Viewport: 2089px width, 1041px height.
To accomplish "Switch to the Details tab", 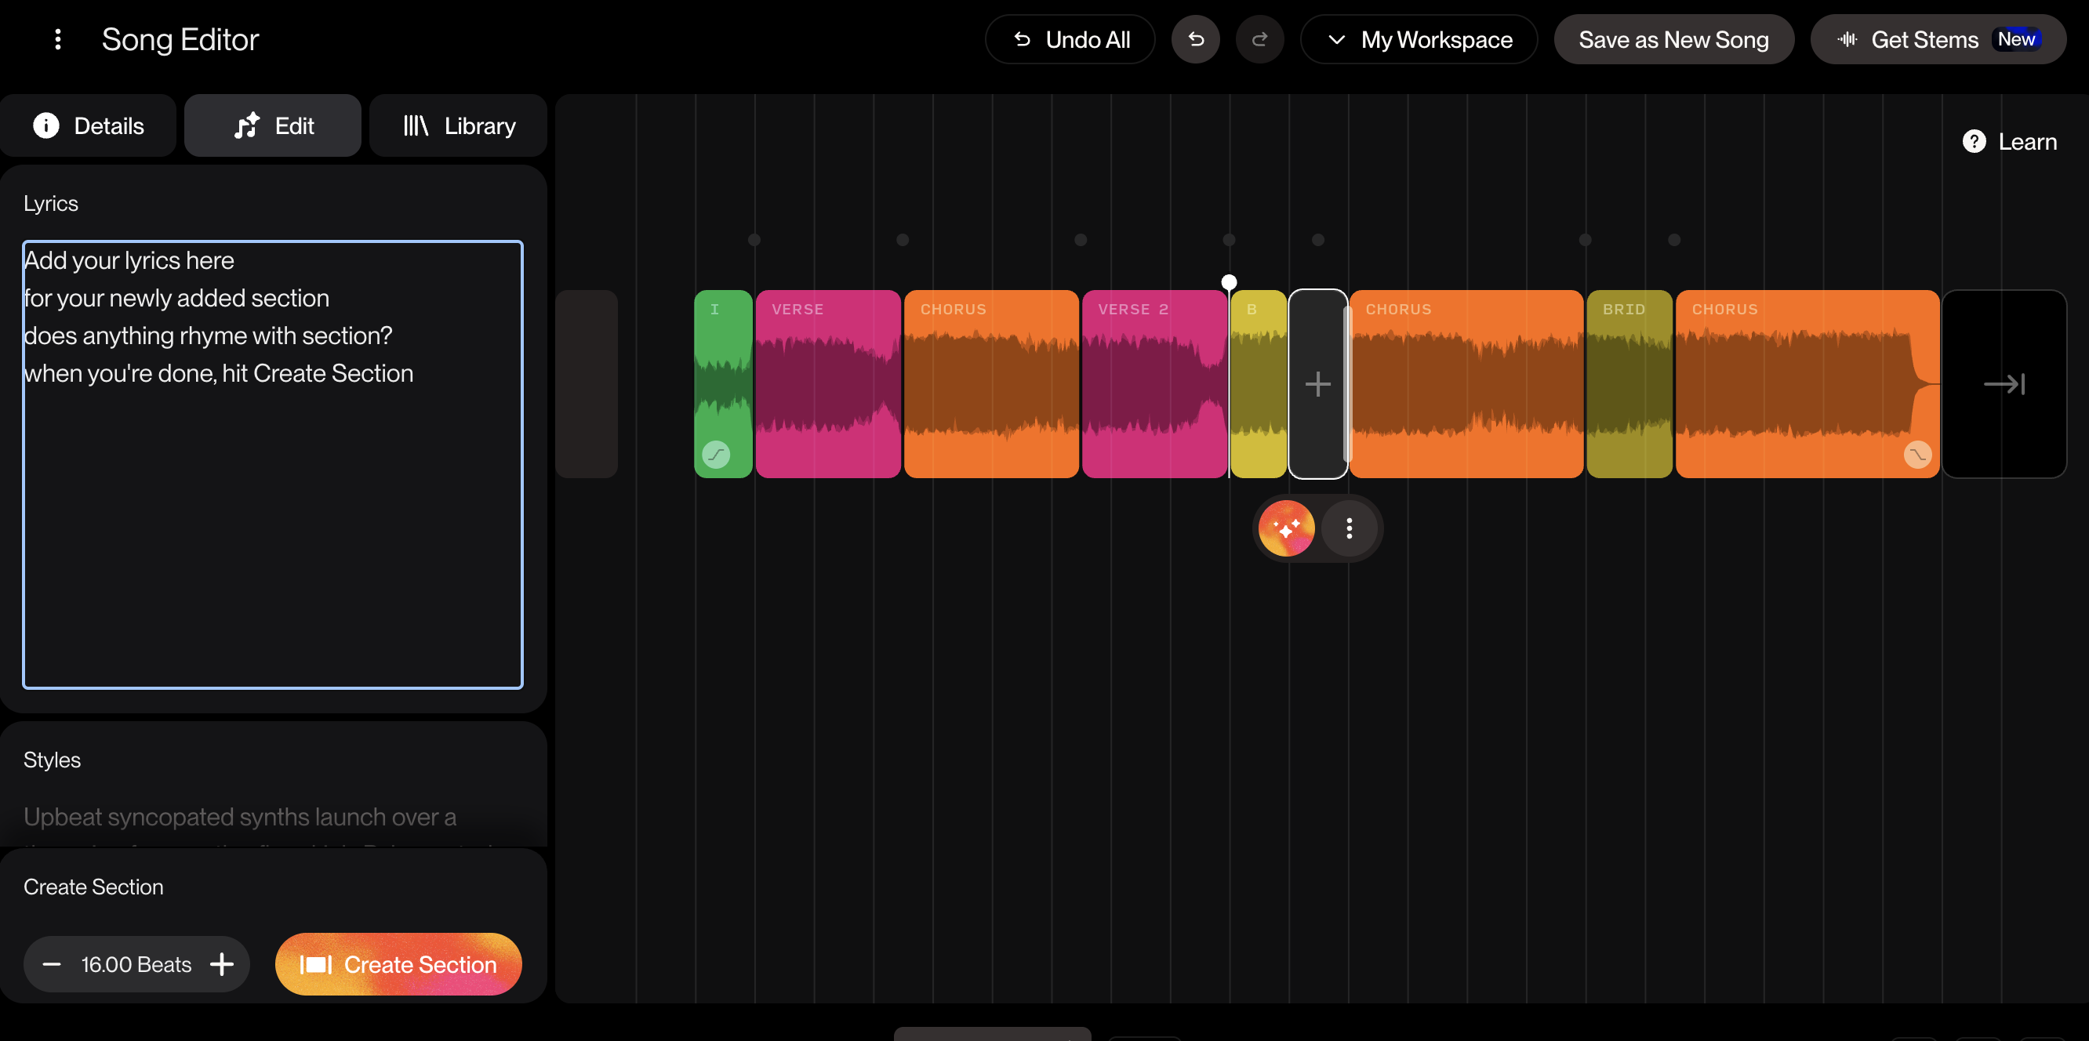I will (88, 125).
